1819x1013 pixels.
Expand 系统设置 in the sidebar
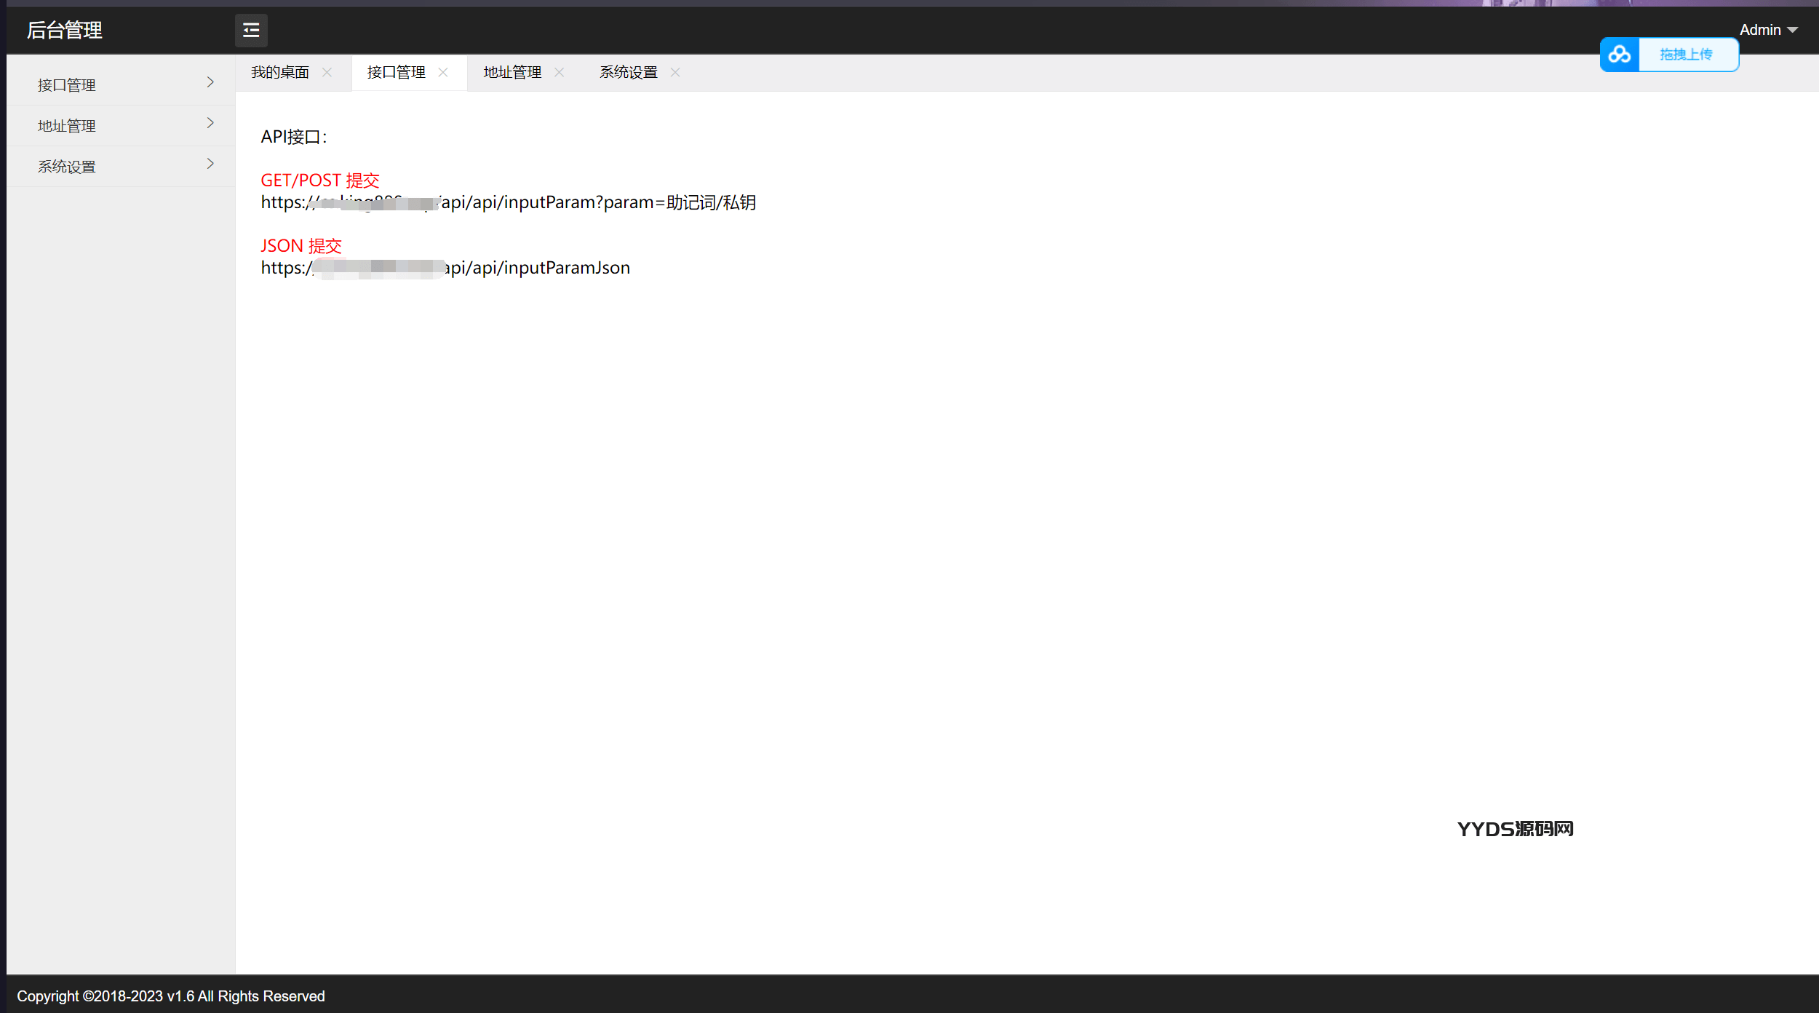tap(121, 167)
